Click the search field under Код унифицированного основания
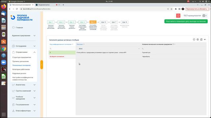The image size is (211, 118). [x=62, y=49]
